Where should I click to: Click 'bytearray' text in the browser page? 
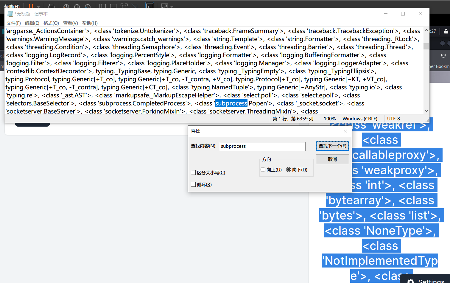click(355, 200)
